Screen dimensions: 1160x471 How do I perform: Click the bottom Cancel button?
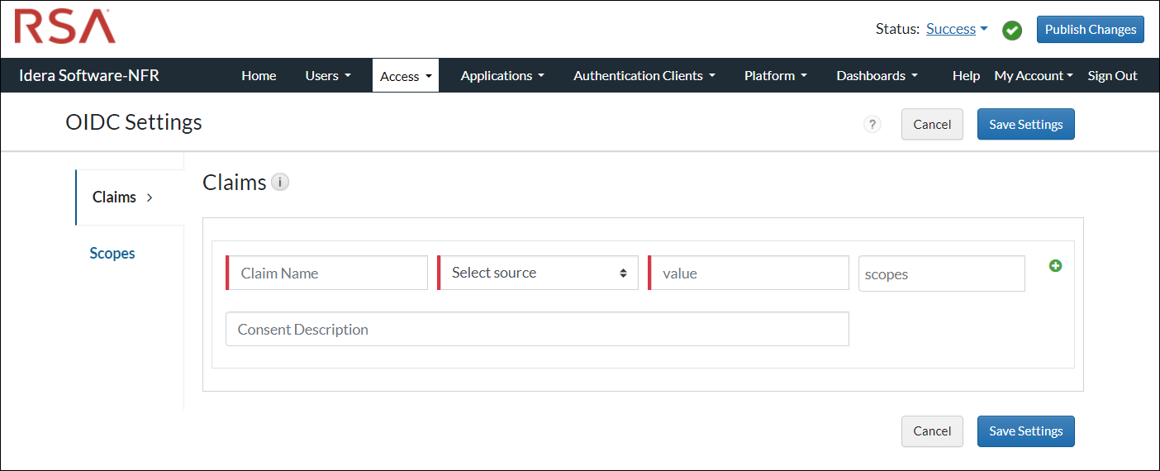click(932, 431)
